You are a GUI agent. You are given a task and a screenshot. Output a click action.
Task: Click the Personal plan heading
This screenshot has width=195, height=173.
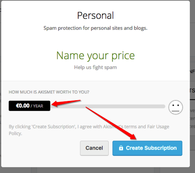[x=96, y=15]
